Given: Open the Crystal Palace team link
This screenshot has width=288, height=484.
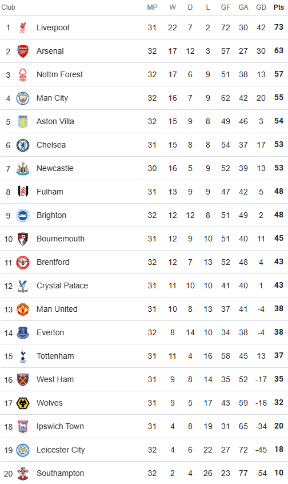Looking at the screenshot, I should point(62,285).
